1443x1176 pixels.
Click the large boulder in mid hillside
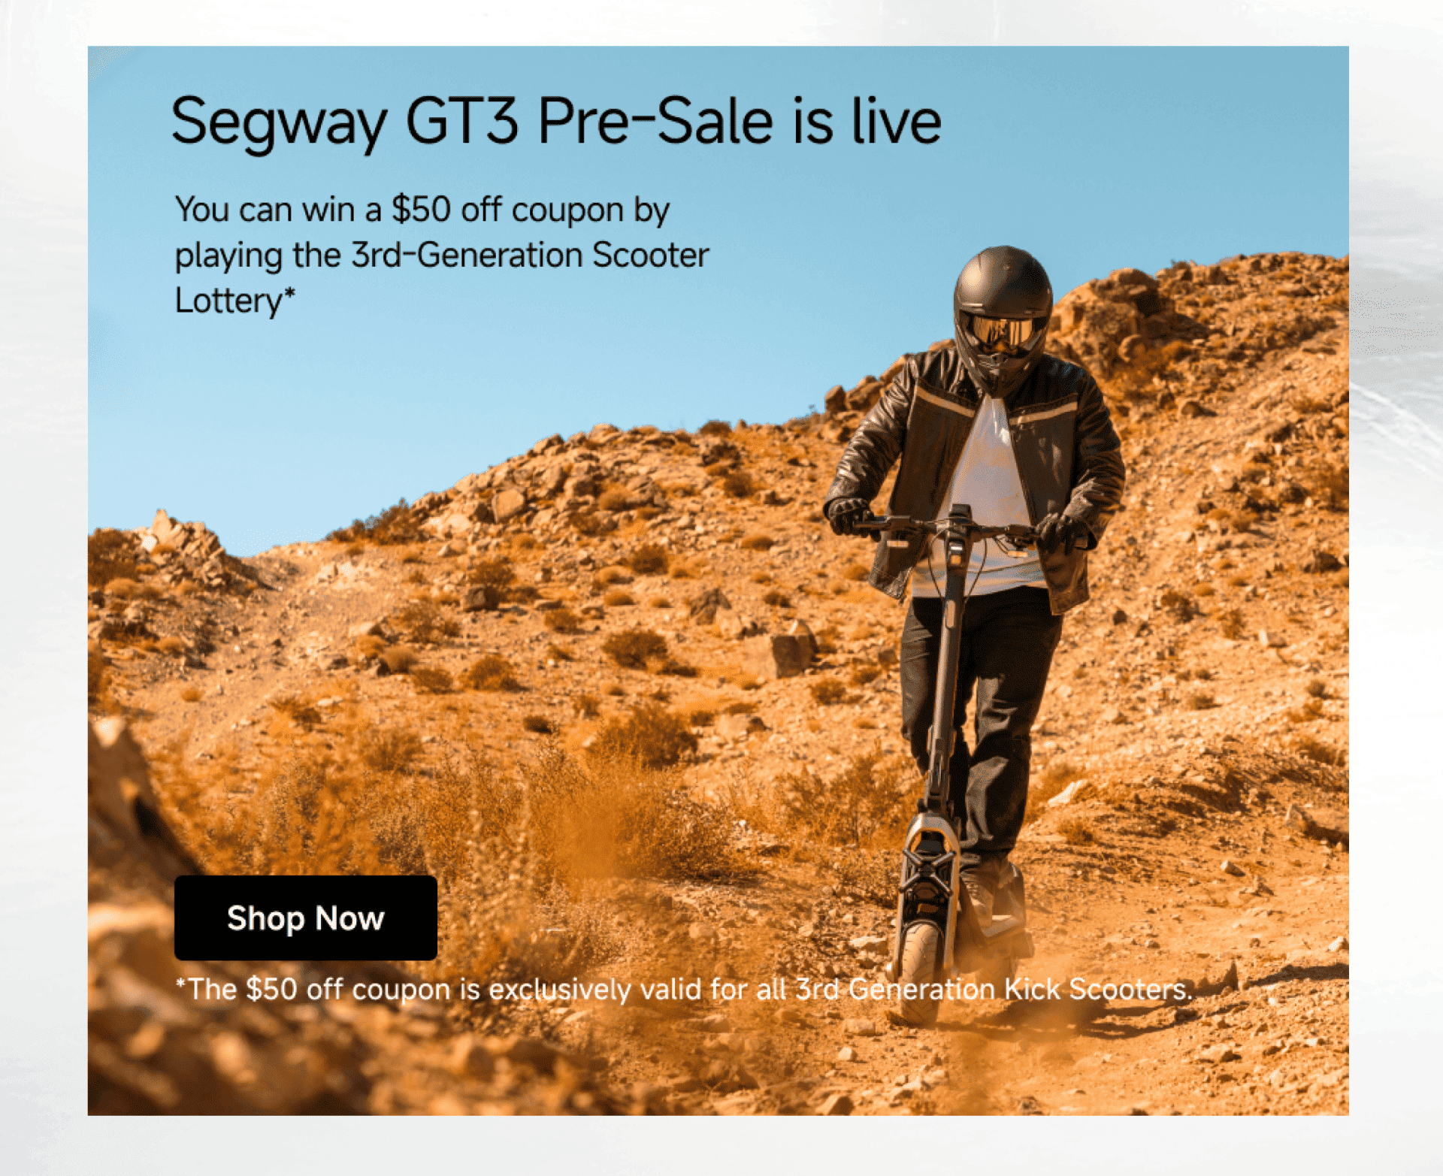click(x=793, y=648)
